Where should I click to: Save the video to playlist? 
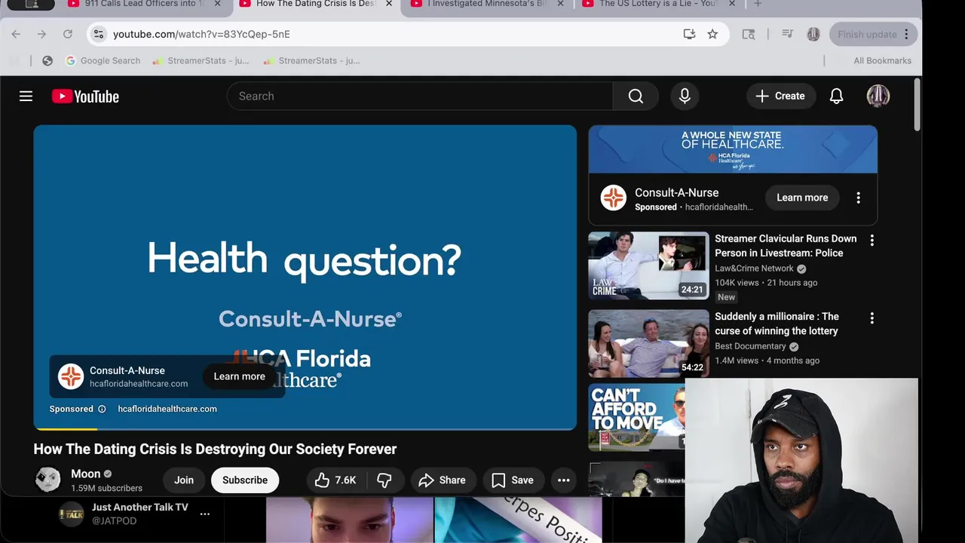513,480
